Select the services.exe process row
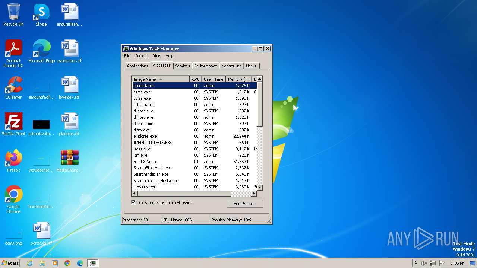 (194, 187)
